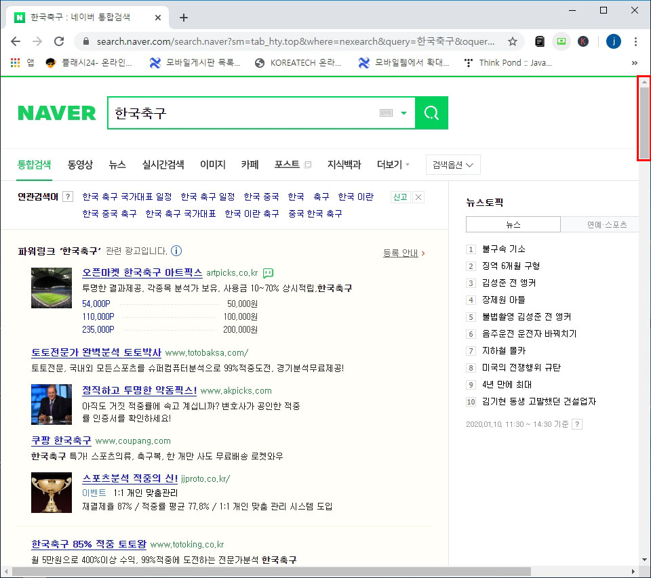The width and height of the screenshot is (651, 578).
Task: Click the 이벤트 sublink
Action: click(94, 493)
